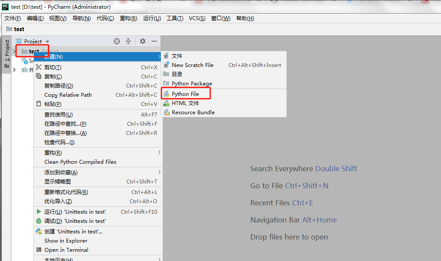Hide the Project panel with minus icon
The image size is (441, 261).
[154, 41]
